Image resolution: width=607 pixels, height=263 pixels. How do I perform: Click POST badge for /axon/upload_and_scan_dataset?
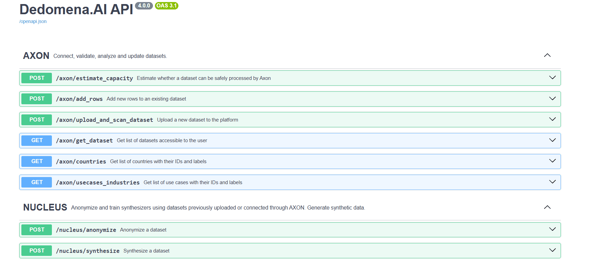pos(37,119)
